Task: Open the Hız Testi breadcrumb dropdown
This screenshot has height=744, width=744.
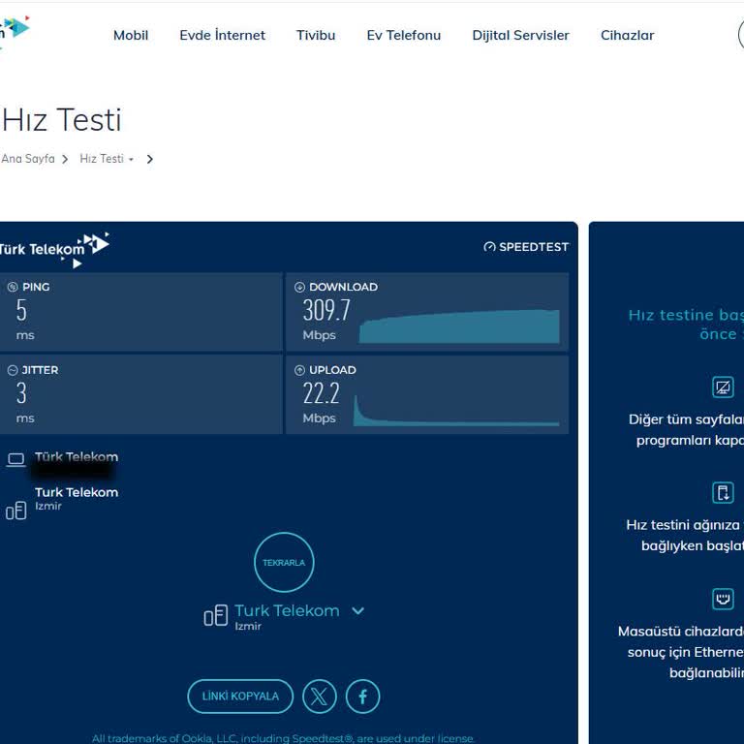Action: 131,160
